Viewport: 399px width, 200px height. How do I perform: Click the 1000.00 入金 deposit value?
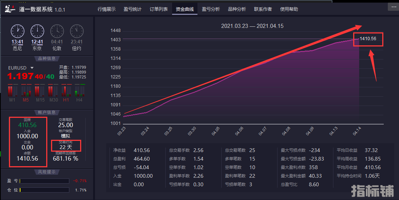[27, 136]
